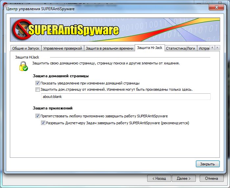Uncheck 'Препятствовать любому приложению завершить работу'
Image resolution: width=230 pixels, height=188 pixels.
point(37,116)
